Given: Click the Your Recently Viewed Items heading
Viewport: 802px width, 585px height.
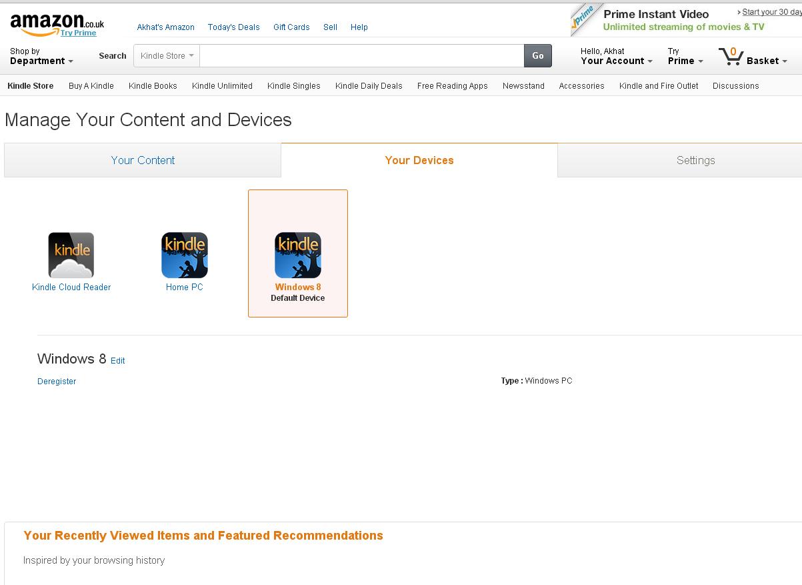Looking at the screenshot, I should (x=203, y=536).
